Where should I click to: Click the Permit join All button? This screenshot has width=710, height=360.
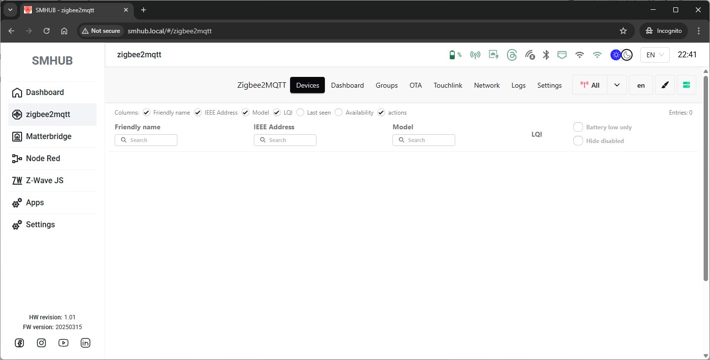pyautogui.click(x=590, y=85)
